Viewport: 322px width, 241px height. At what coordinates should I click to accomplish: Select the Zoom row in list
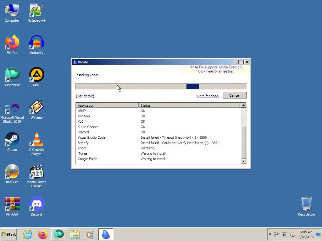click(x=158, y=148)
